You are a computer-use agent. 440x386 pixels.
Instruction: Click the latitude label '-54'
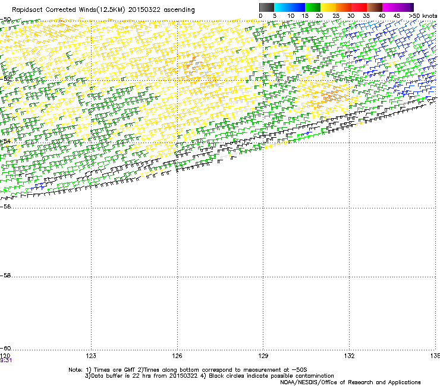point(5,141)
